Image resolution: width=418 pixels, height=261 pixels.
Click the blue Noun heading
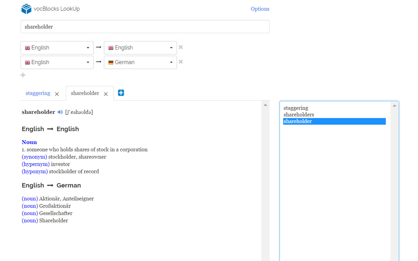(x=29, y=142)
